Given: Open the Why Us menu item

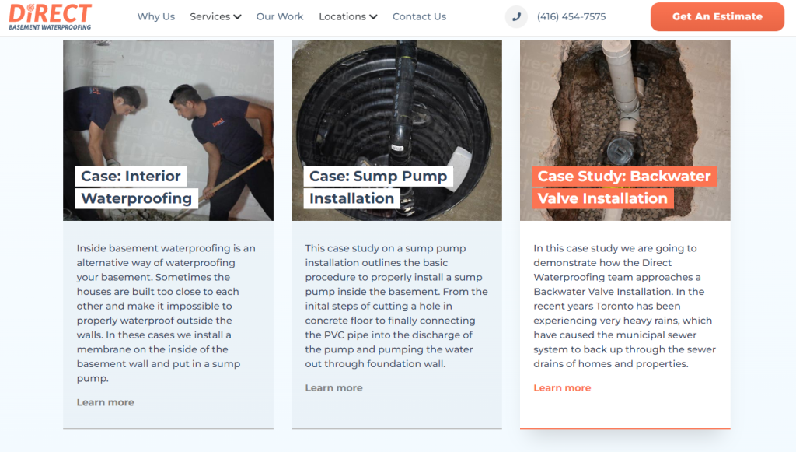Looking at the screenshot, I should (155, 16).
